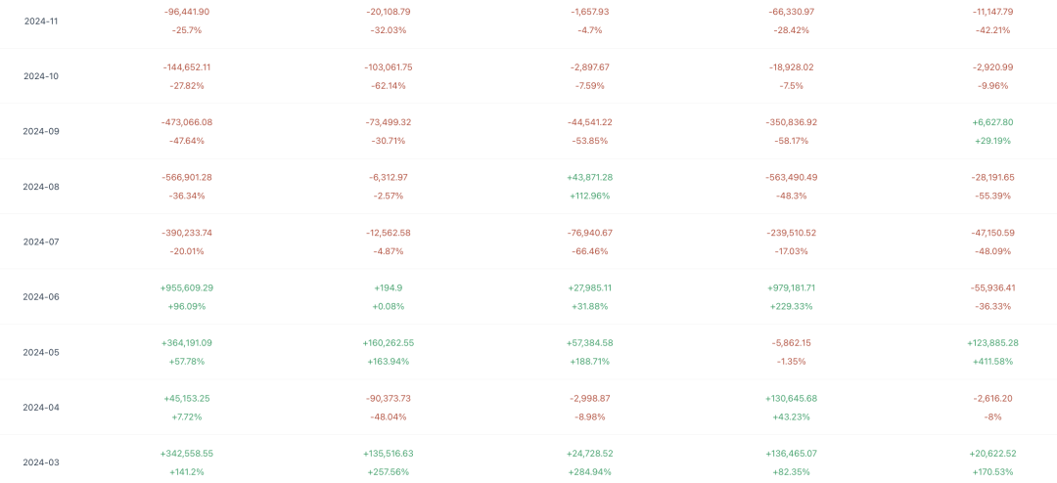Select the -566,901.28 loss figure
The width and height of the screenshot is (1057, 483).
[x=187, y=177]
